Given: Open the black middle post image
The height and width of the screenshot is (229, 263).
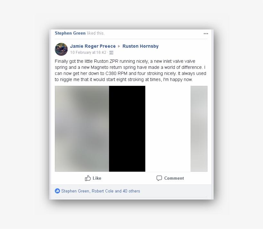Looking at the screenshot, I should (x=127, y=129).
